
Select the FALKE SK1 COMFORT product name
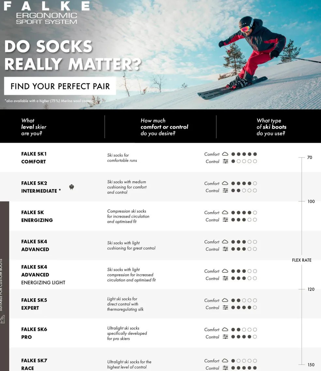point(34,158)
